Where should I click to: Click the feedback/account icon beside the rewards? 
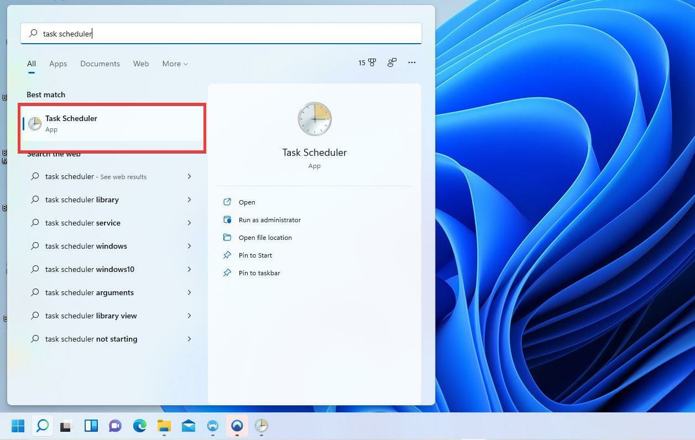[x=392, y=63]
